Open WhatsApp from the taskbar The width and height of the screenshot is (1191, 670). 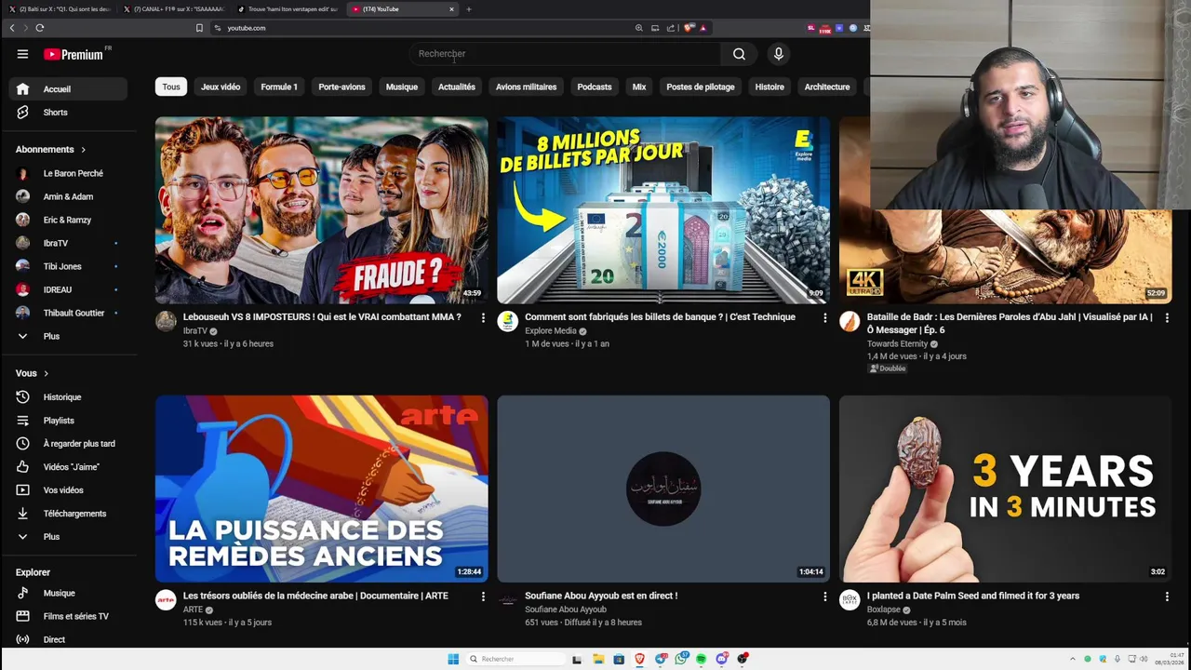(x=681, y=659)
